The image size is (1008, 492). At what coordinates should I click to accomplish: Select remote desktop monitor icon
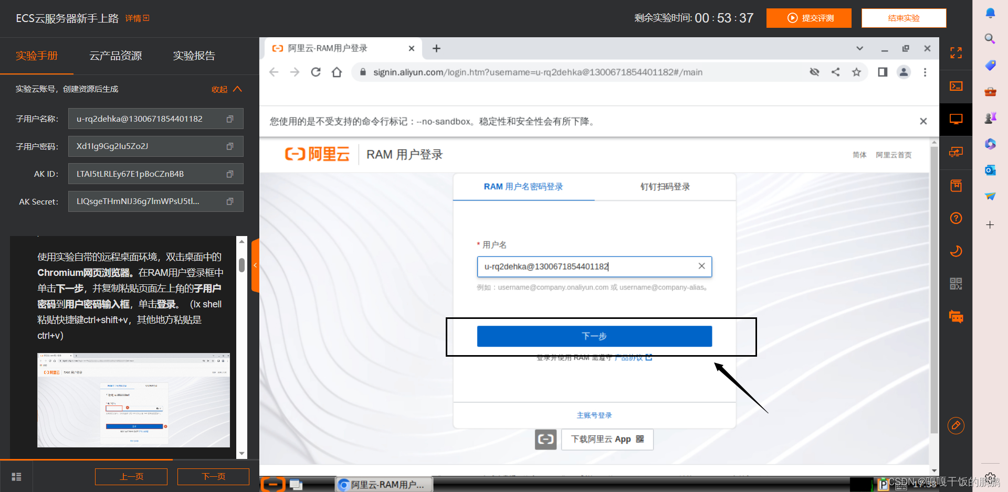point(956,120)
